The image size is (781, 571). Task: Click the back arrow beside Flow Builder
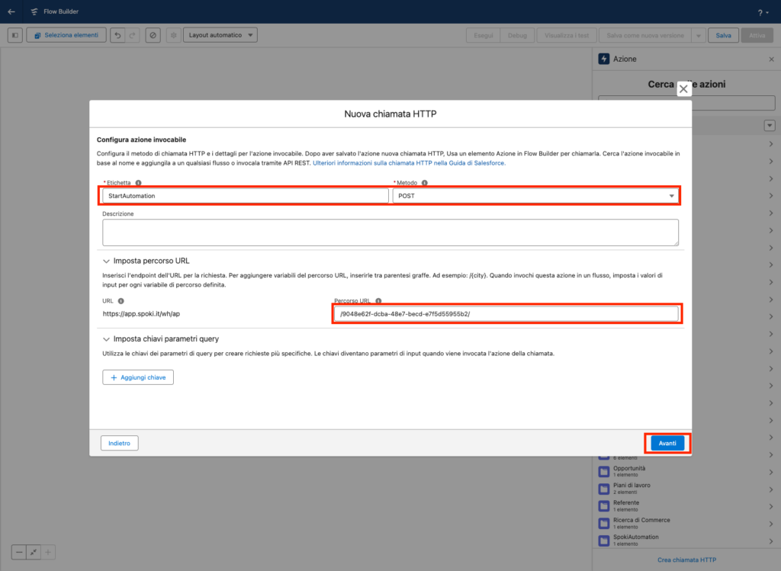point(11,11)
